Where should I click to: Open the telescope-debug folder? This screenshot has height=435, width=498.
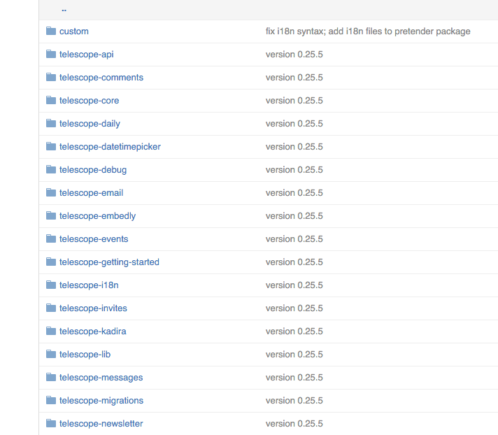(93, 170)
